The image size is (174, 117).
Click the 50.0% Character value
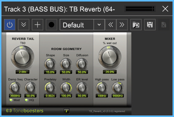tap(30, 96)
